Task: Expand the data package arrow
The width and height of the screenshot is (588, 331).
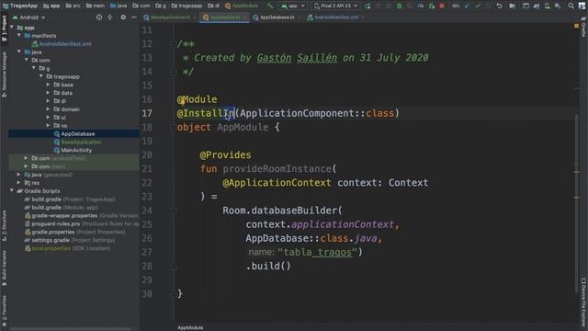Action: click(x=48, y=93)
